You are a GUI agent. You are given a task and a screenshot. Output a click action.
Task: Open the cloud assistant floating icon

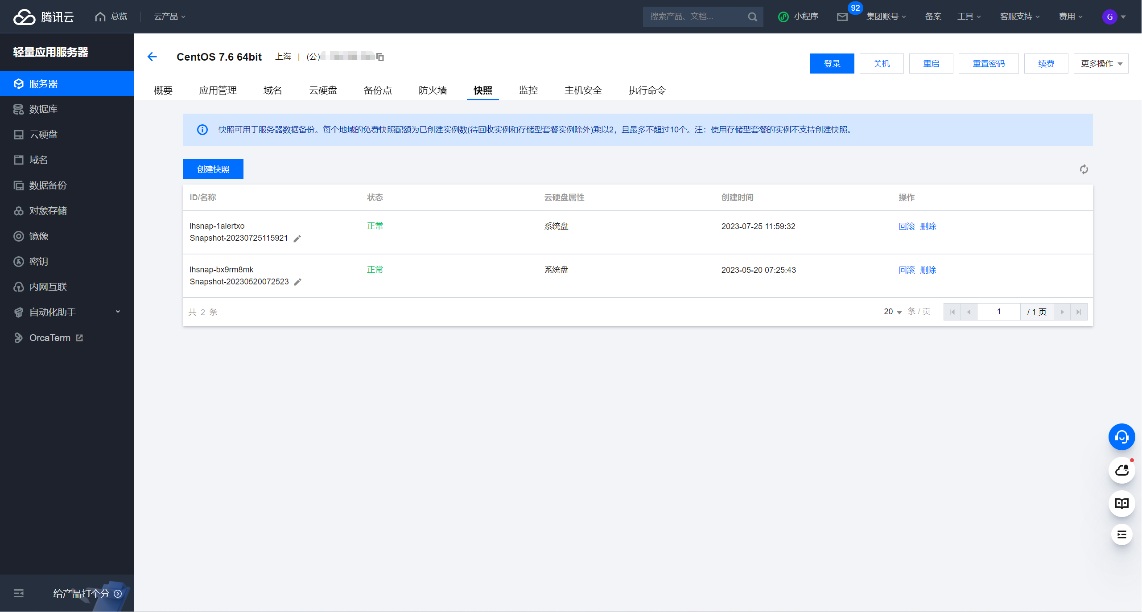pos(1121,470)
